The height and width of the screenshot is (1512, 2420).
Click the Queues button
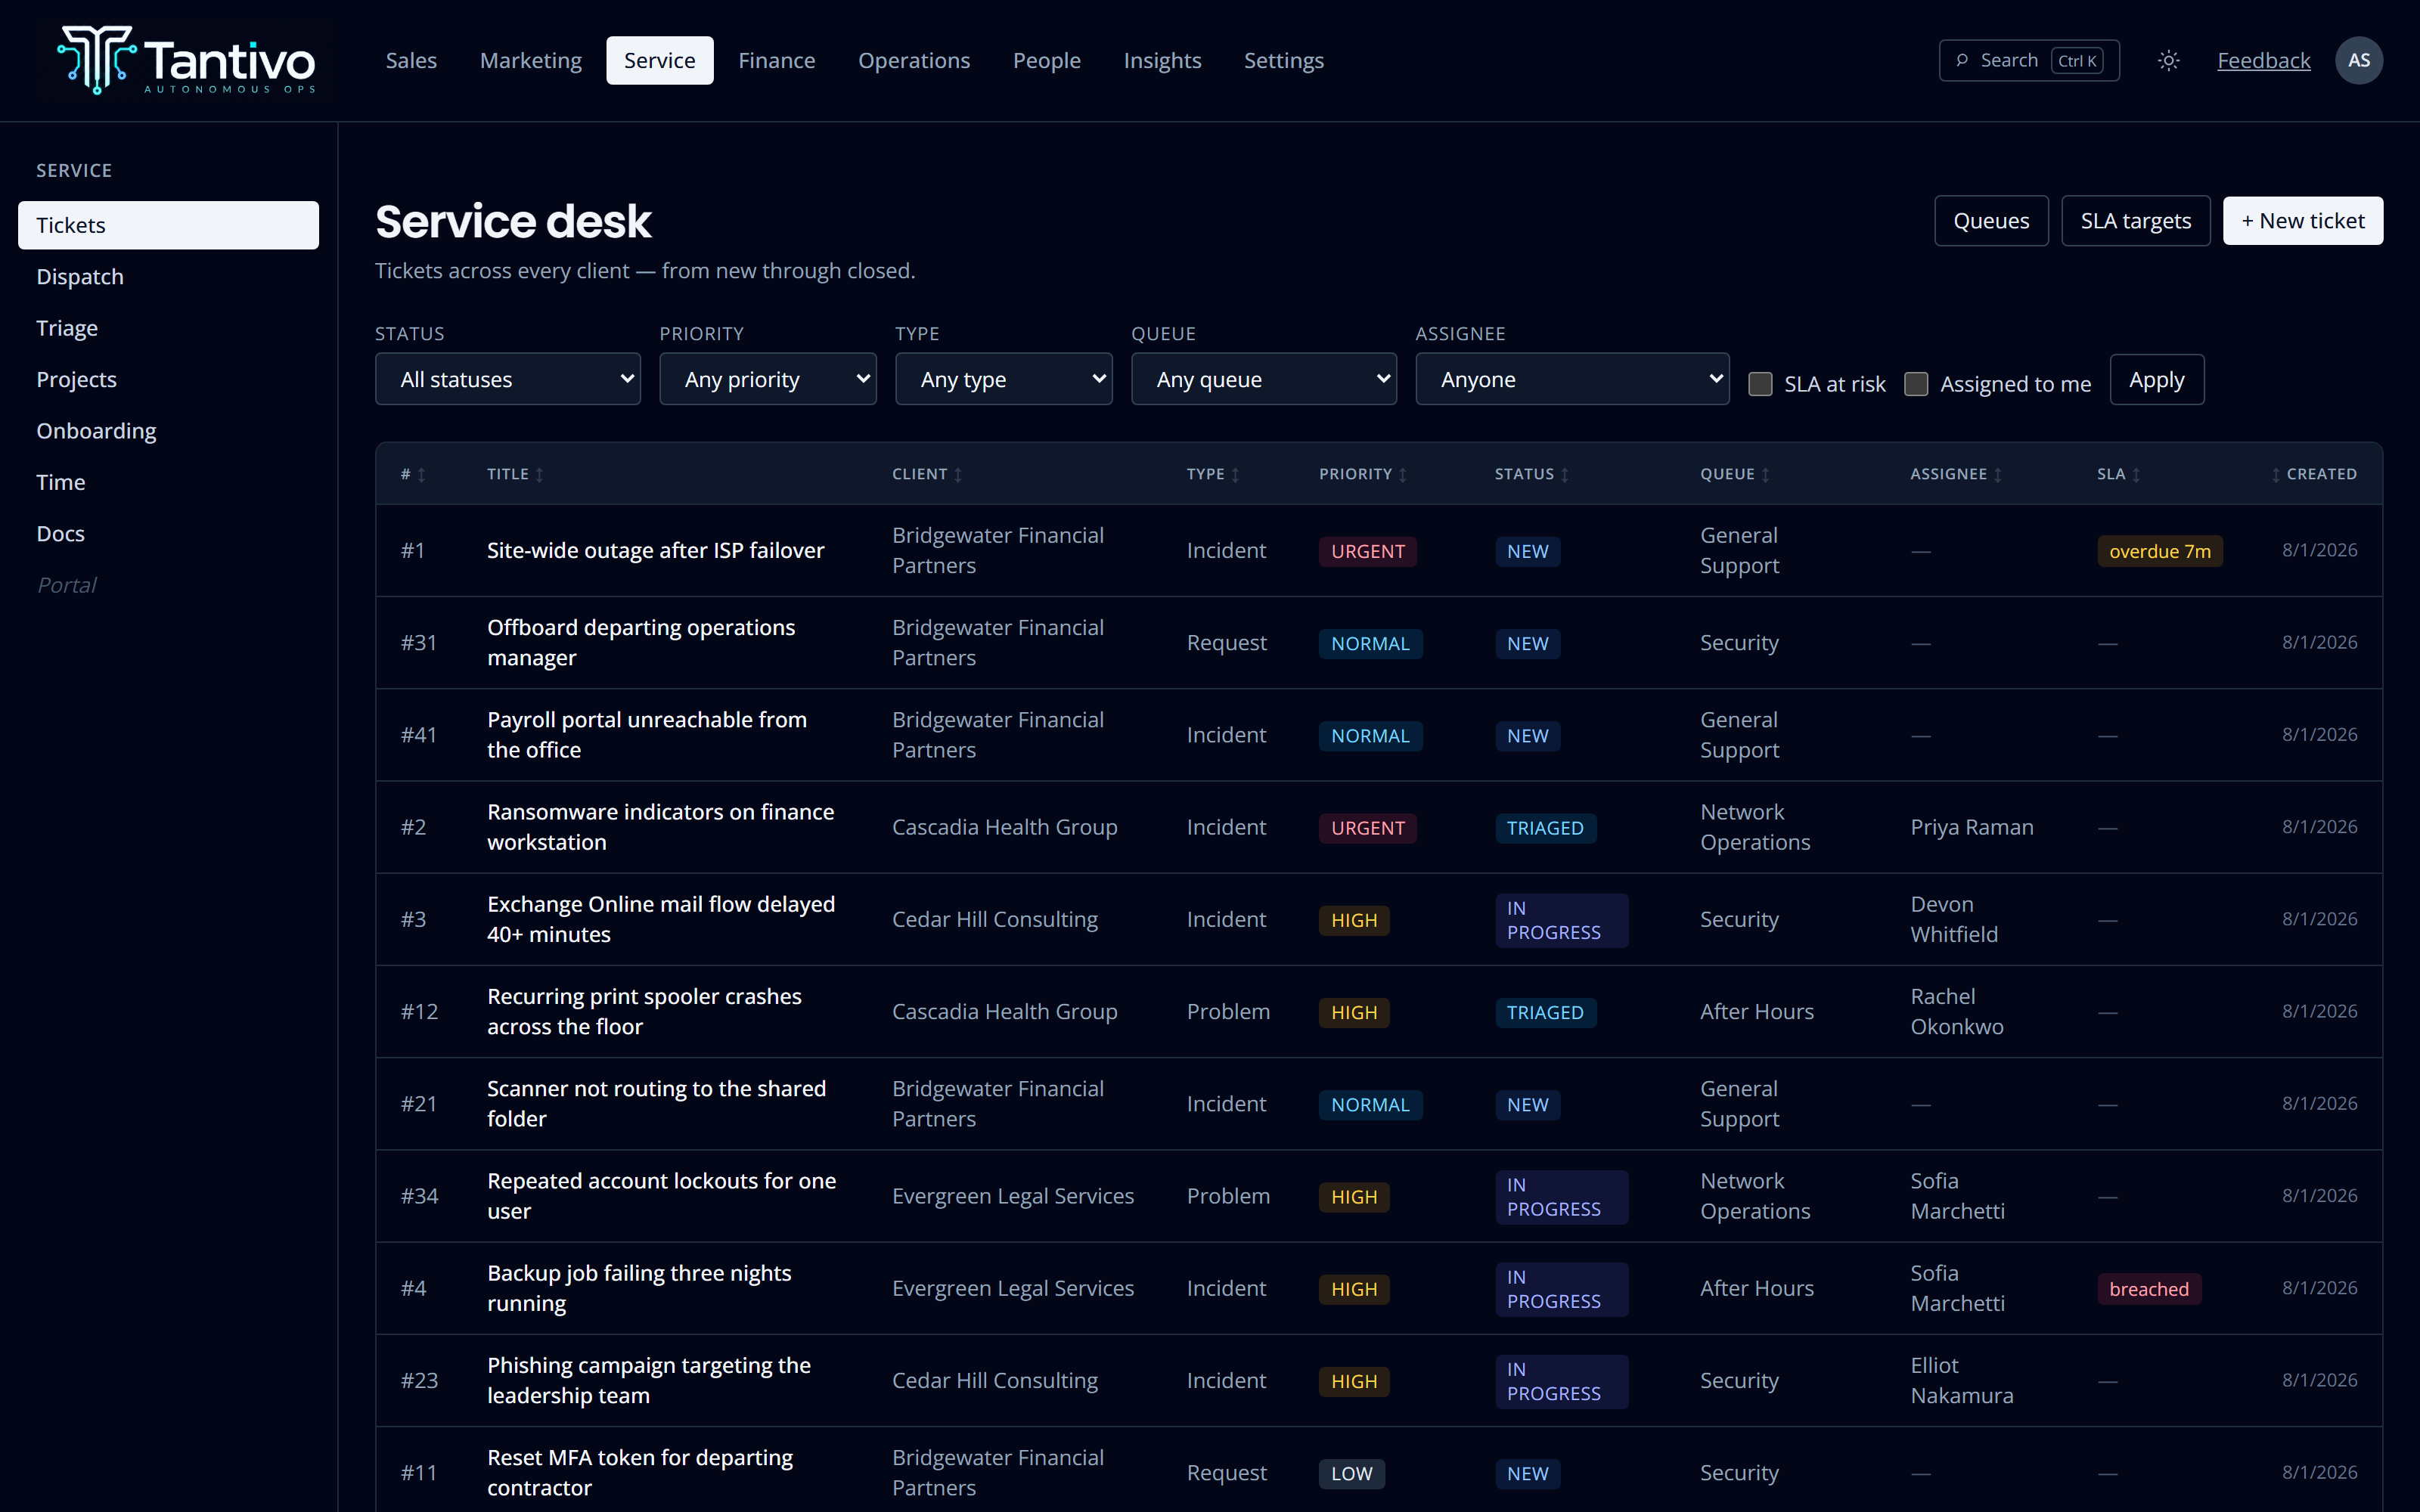[1991, 220]
